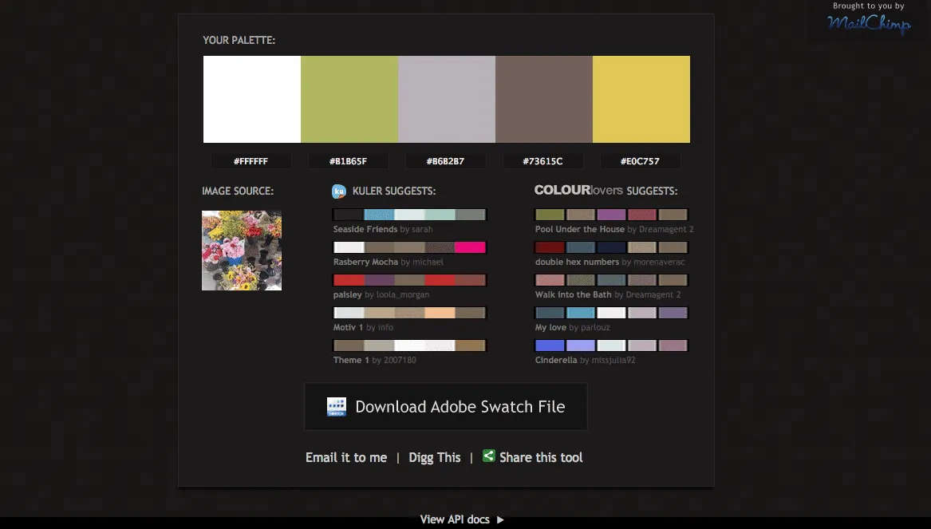The height and width of the screenshot is (529, 931).
Task: Click the COLOURlovers logo
Action: coord(578,191)
